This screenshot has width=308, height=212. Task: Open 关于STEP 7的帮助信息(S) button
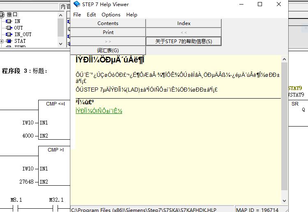184,41
